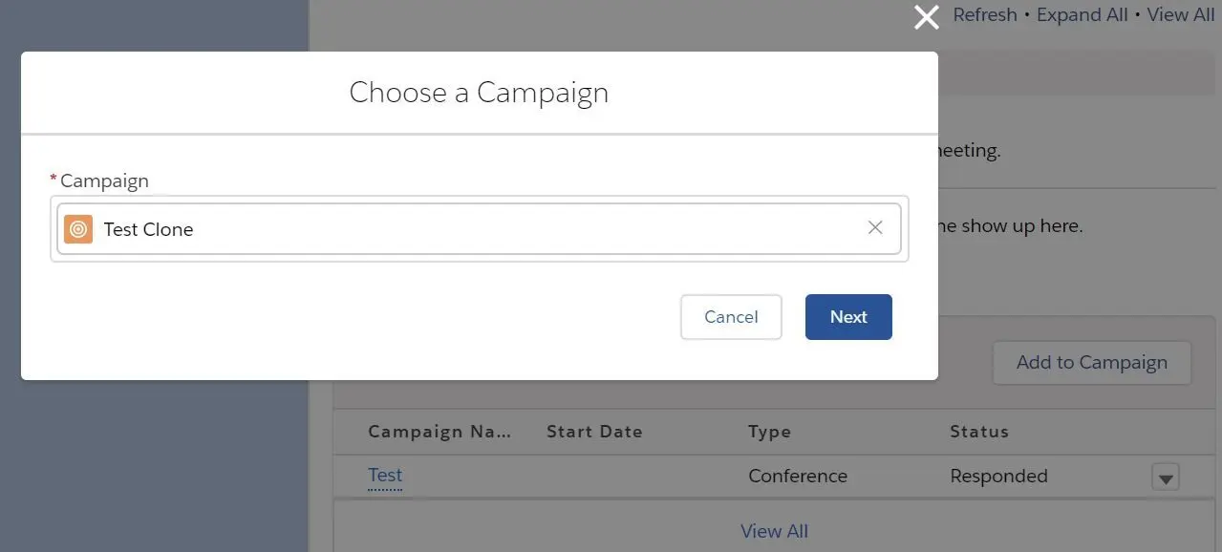Sort by Start Date column header

594,432
